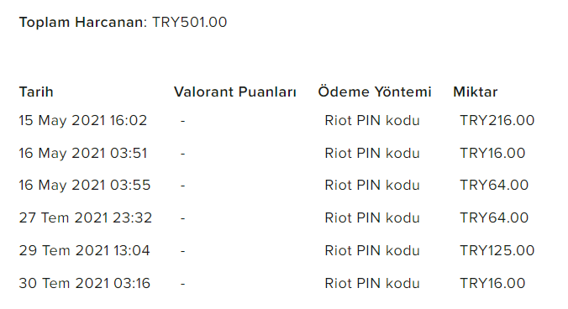Click the Ödeme Yöntemi column header
Viewport: 568px width, 309px height.
click(x=375, y=92)
